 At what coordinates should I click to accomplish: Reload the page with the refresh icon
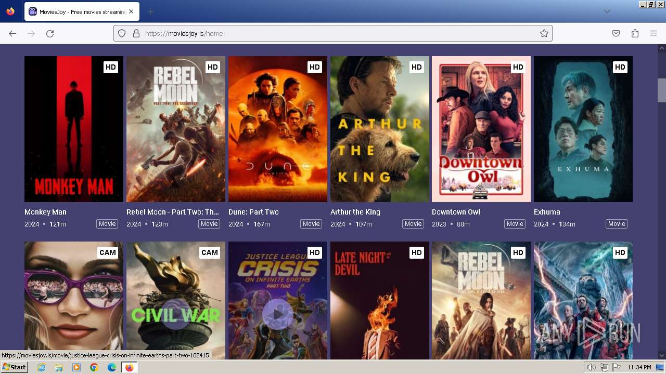coord(50,33)
